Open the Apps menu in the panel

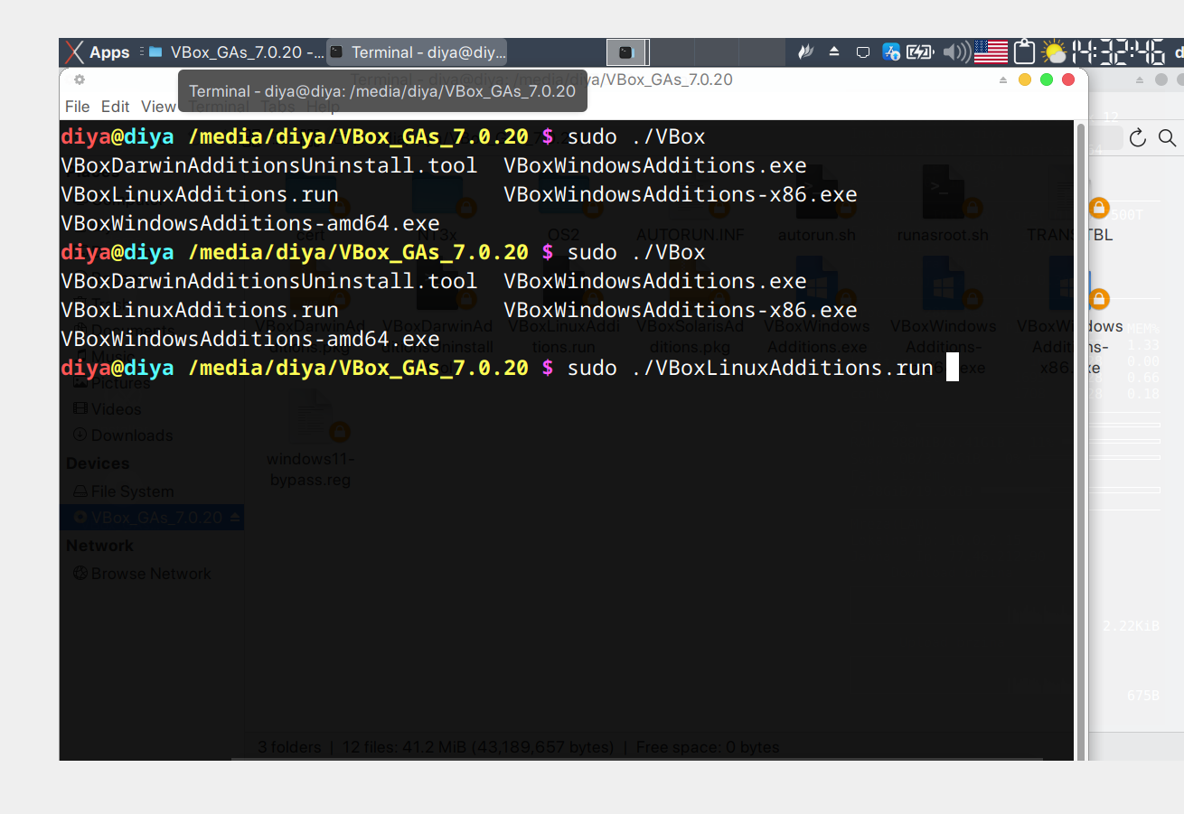pos(98,52)
